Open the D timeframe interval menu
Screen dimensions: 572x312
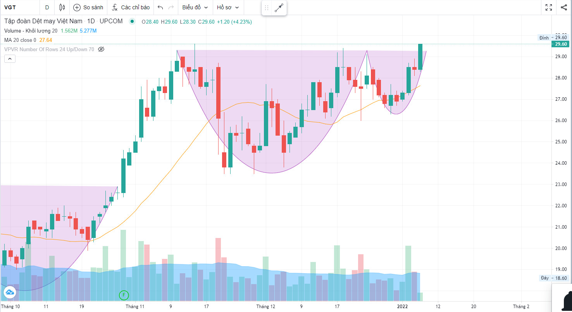pyautogui.click(x=47, y=7)
